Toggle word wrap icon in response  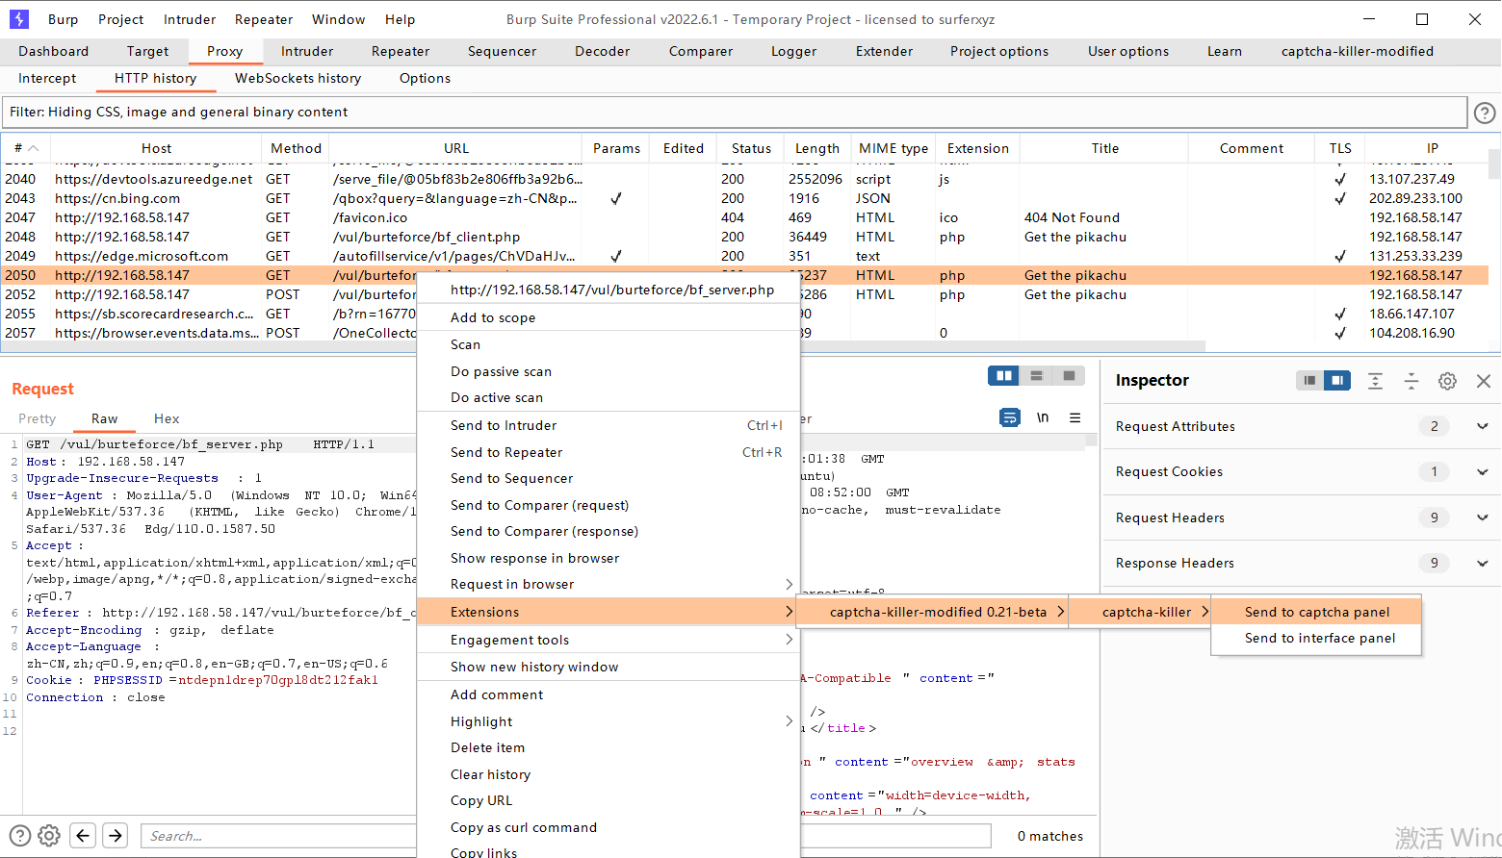point(1010,417)
